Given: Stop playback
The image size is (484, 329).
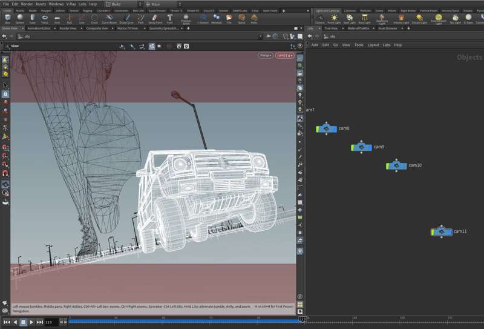Looking at the screenshot, I should pyautogui.click(x=23, y=322).
